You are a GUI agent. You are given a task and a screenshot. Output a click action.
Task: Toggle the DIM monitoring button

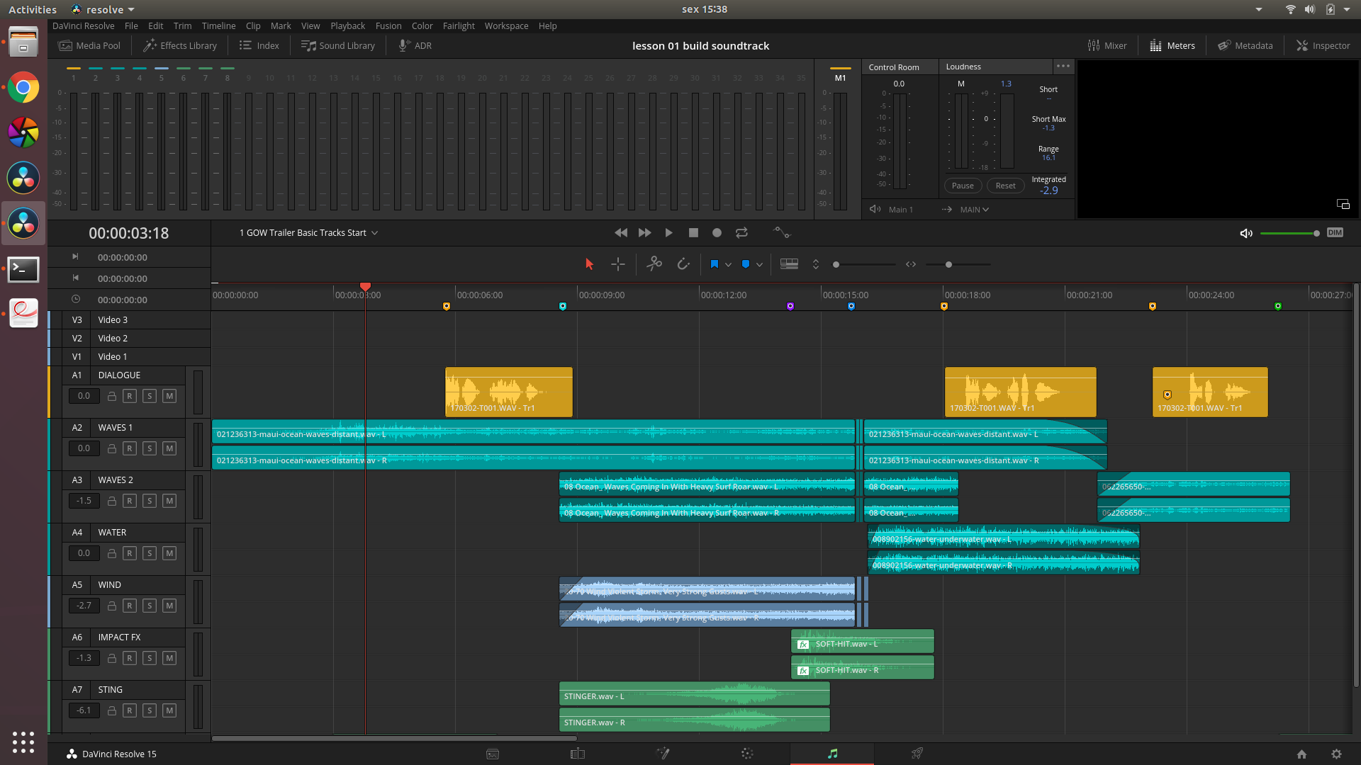[x=1335, y=232]
